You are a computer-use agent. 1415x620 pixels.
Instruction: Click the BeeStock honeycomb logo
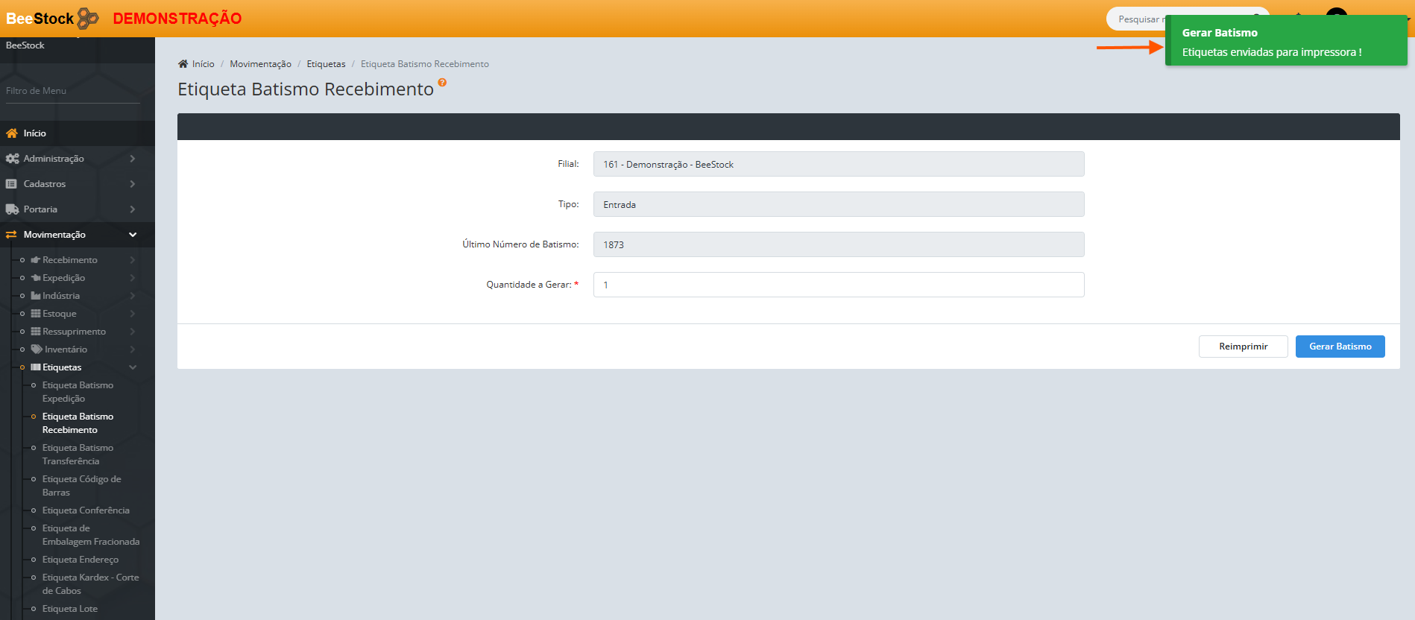[x=87, y=18]
